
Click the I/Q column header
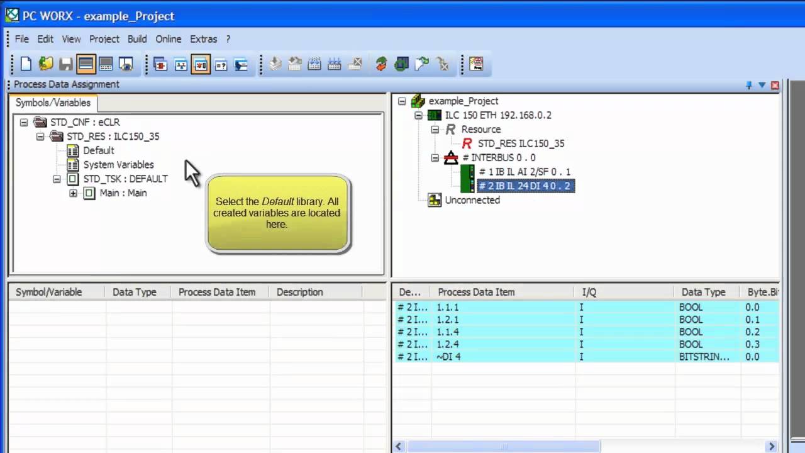tap(625, 292)
